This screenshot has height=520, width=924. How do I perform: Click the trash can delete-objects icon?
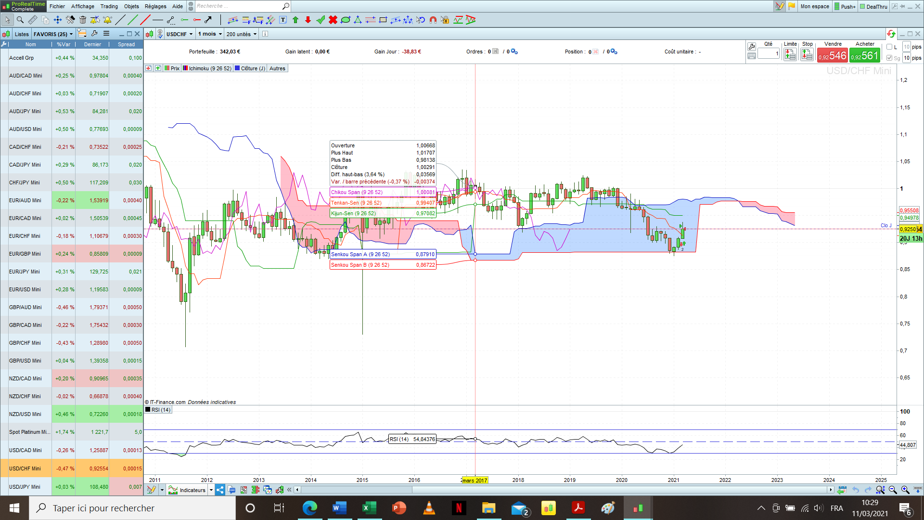tap(83, 20)
